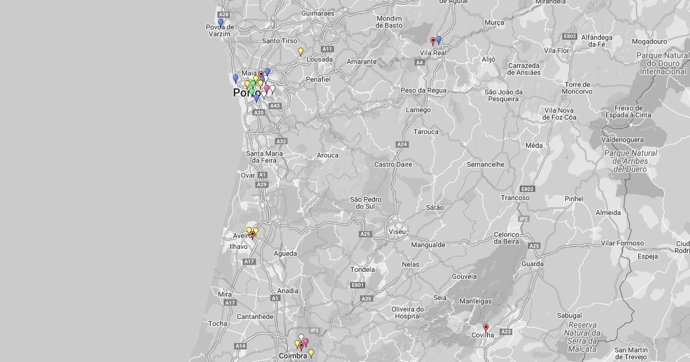Screen dimensions: 690x362
Task: Select the southernmost blue pin in Porto
Action: (256, 98)
